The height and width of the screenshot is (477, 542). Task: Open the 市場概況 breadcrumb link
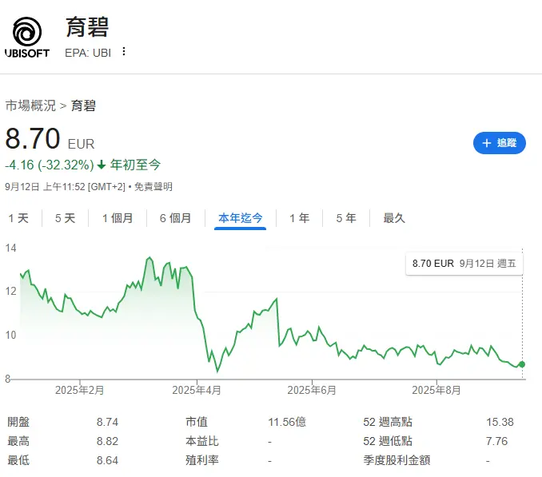pyautogui.click(x=30, y=105)
